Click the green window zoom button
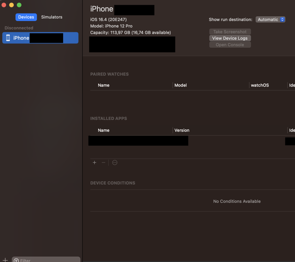 pos(19,5)
